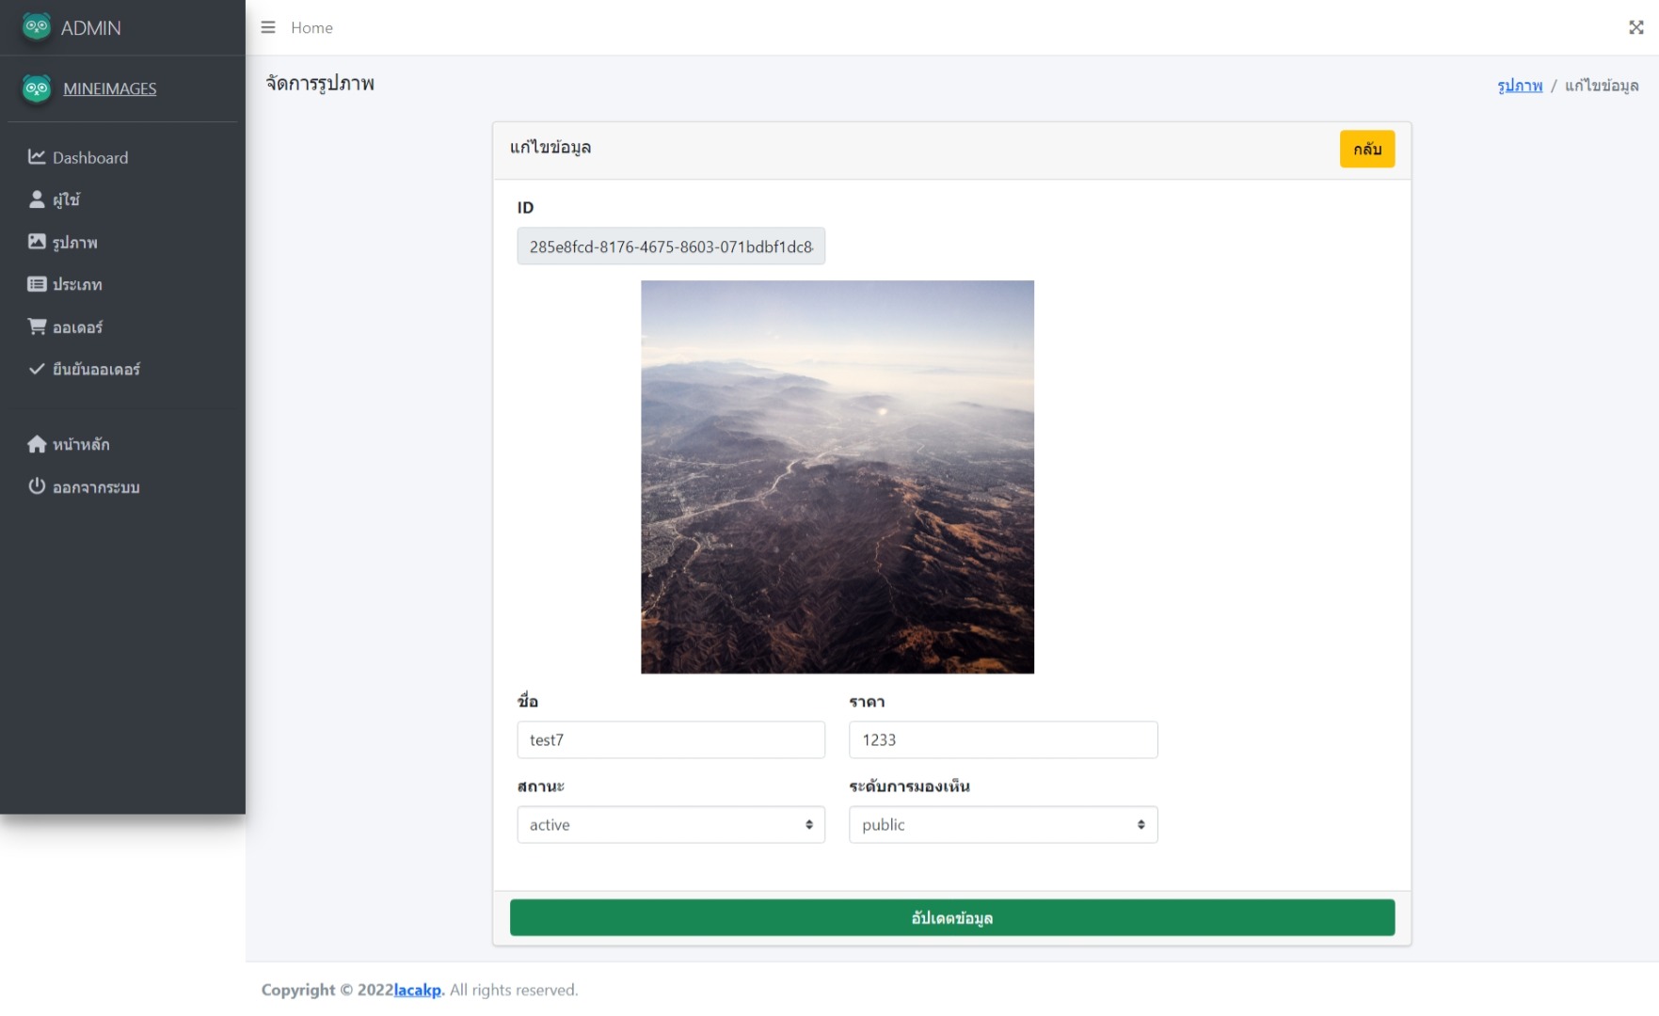This screenshot has width=1659, height=1016.
Task: Click the MINEIMAGES owl avatar icon
Action: (x=37, y=88)
